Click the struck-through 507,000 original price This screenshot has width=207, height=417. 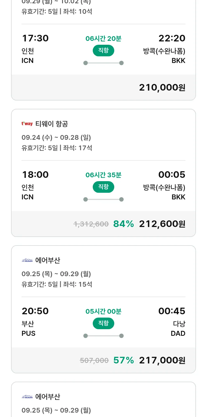coord(94,360)
